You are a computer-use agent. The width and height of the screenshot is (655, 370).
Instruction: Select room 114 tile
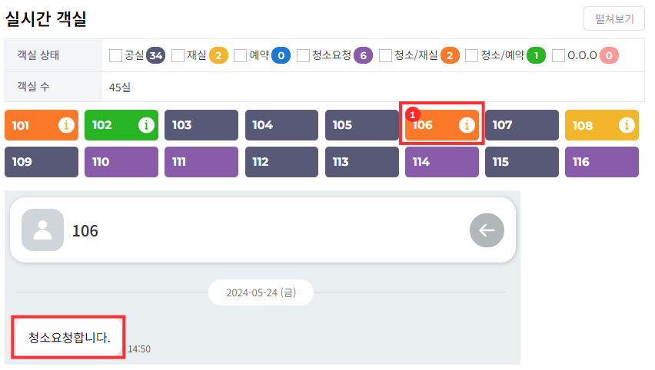coord(441,162)
